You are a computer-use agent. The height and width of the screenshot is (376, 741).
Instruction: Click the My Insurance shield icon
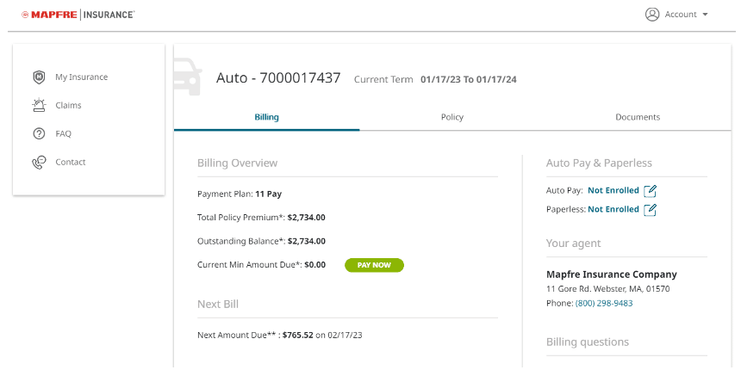click(x=39, y=77)
